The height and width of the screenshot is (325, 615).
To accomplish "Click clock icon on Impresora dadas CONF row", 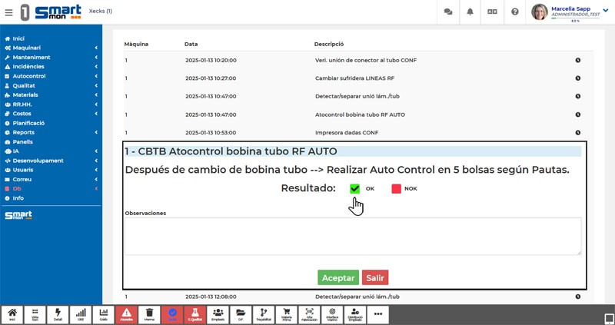I will (577, 132).
